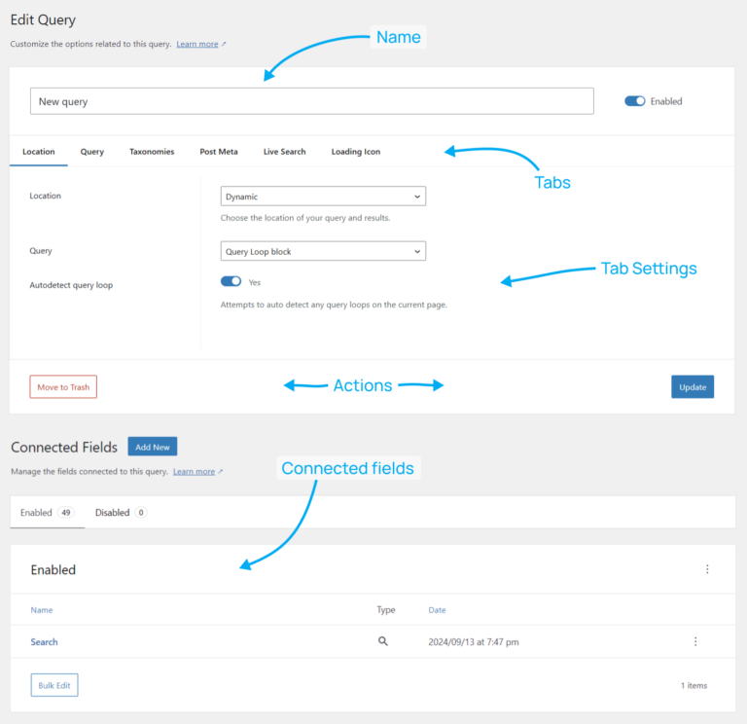Open the Enabled section three-dot options menu
The image size is (747, 724).
coord(707,569)
